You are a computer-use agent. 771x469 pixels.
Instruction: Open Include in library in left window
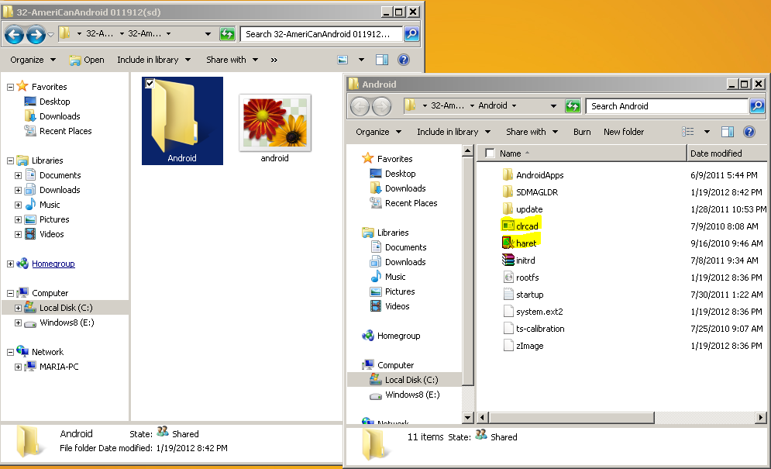153,60
